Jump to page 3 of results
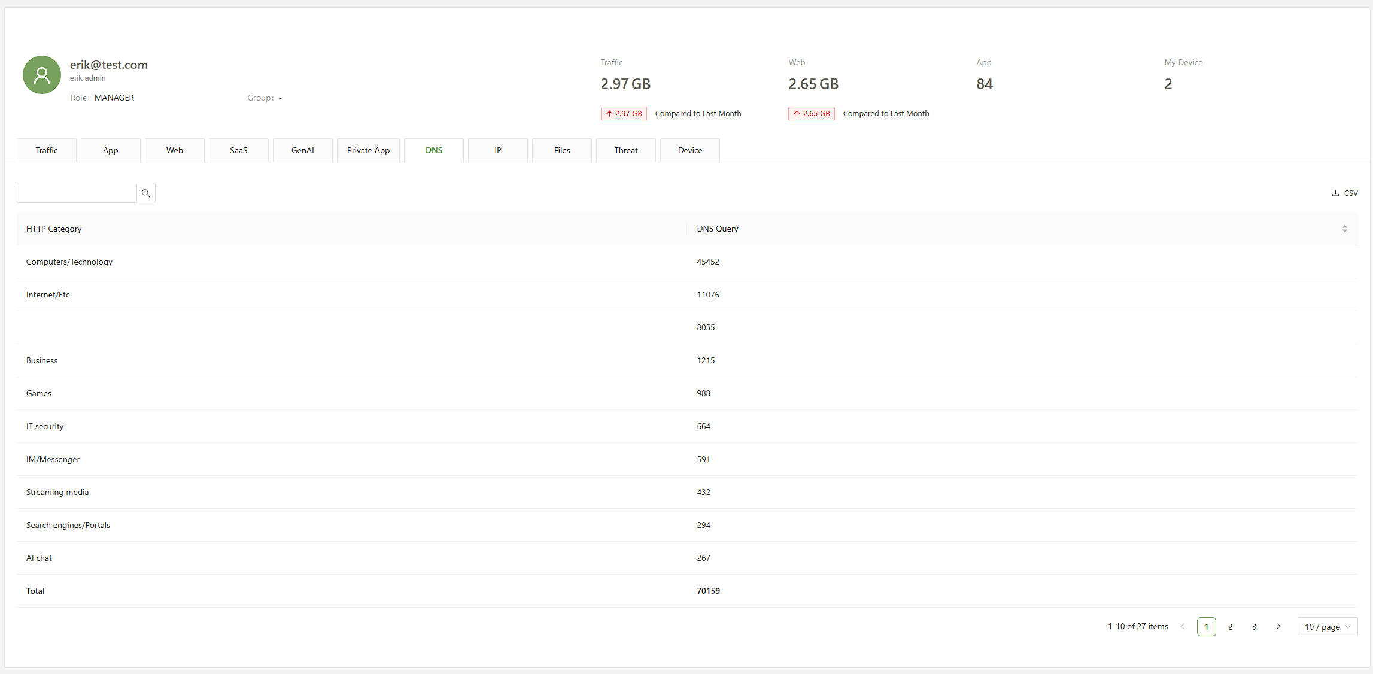1373x674 pixels. tap(1254, 627)
